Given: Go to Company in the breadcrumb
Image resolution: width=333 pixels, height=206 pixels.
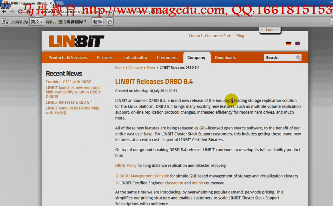Looking at the screenshot, I should tap(136, 68).
